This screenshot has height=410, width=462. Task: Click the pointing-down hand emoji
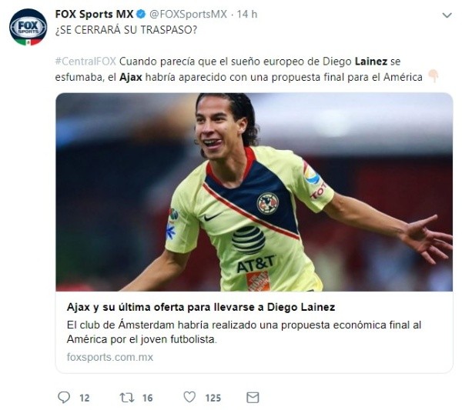point(433,76)
